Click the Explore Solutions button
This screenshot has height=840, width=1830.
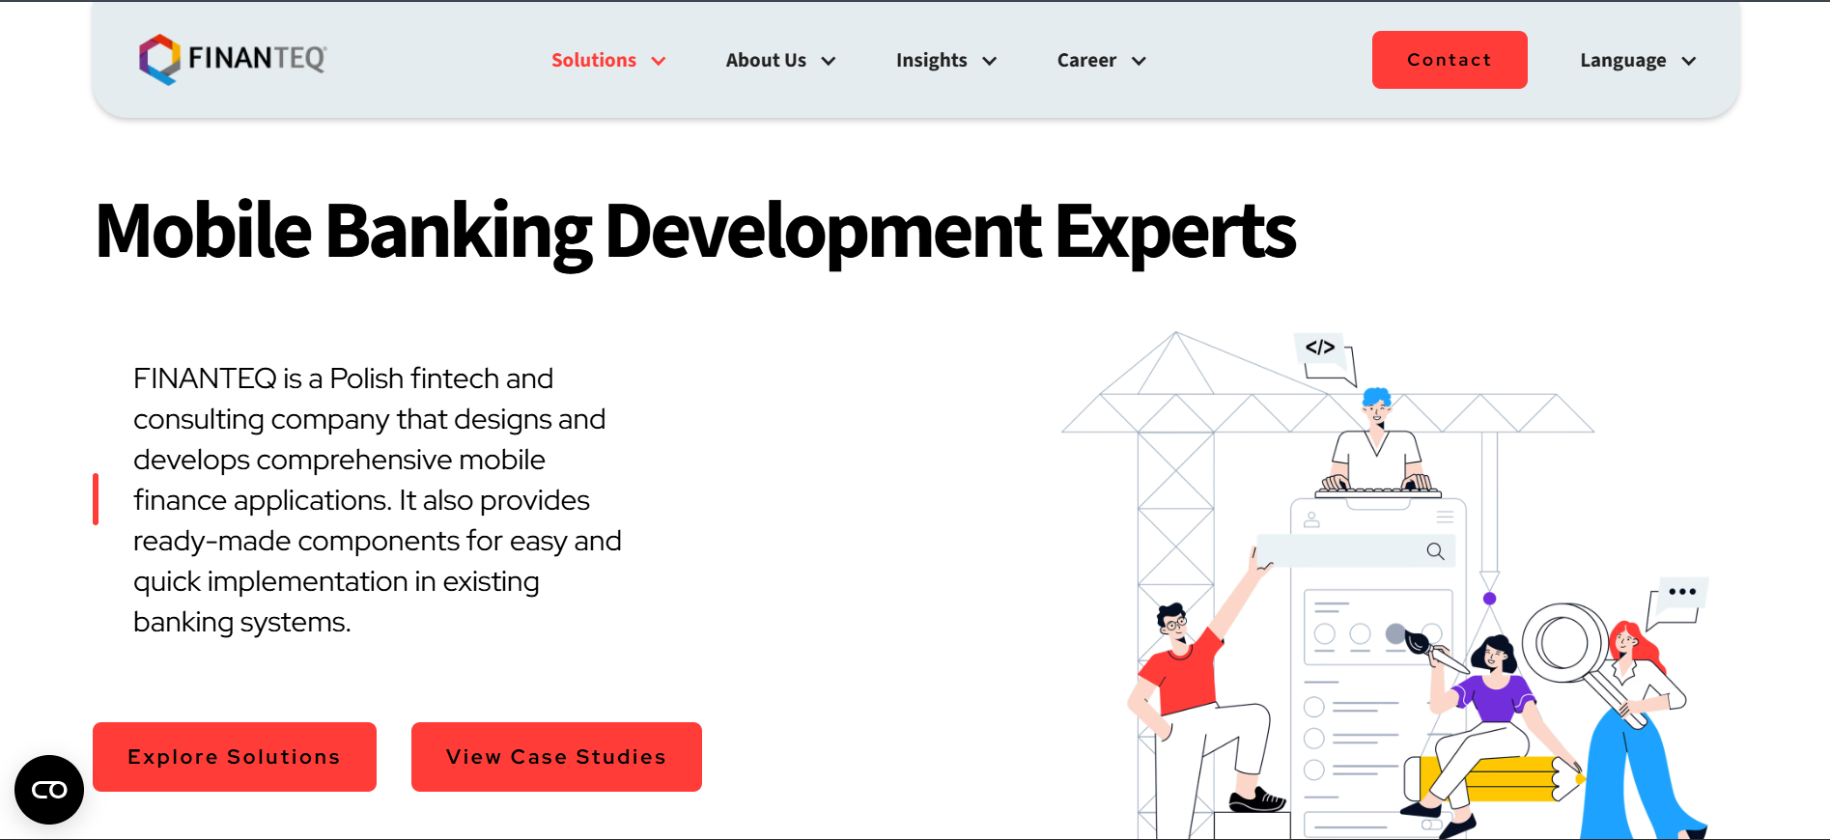click(235, 757)
